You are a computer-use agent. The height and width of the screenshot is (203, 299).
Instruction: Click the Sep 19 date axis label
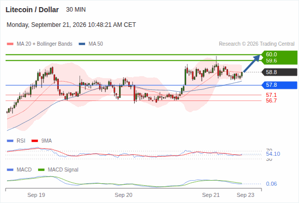[36, 195]
